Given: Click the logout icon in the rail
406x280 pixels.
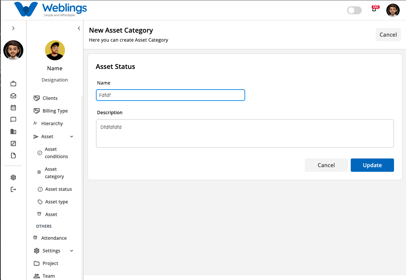Looking at the screenshot, I should [x=13, y=189].
